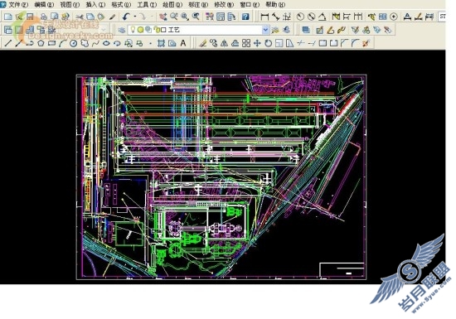Toggle layer lock icon in layer box
This screenshot has width=456, height=319.
(157, 30)
